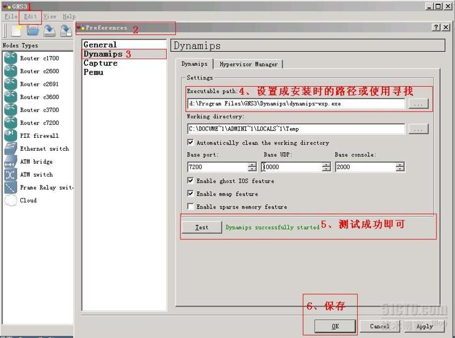Click the Executable path input field

296,103
